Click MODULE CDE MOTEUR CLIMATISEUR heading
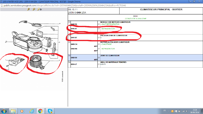The height and width of the screenshot is (114, 203). pos(115,22)
